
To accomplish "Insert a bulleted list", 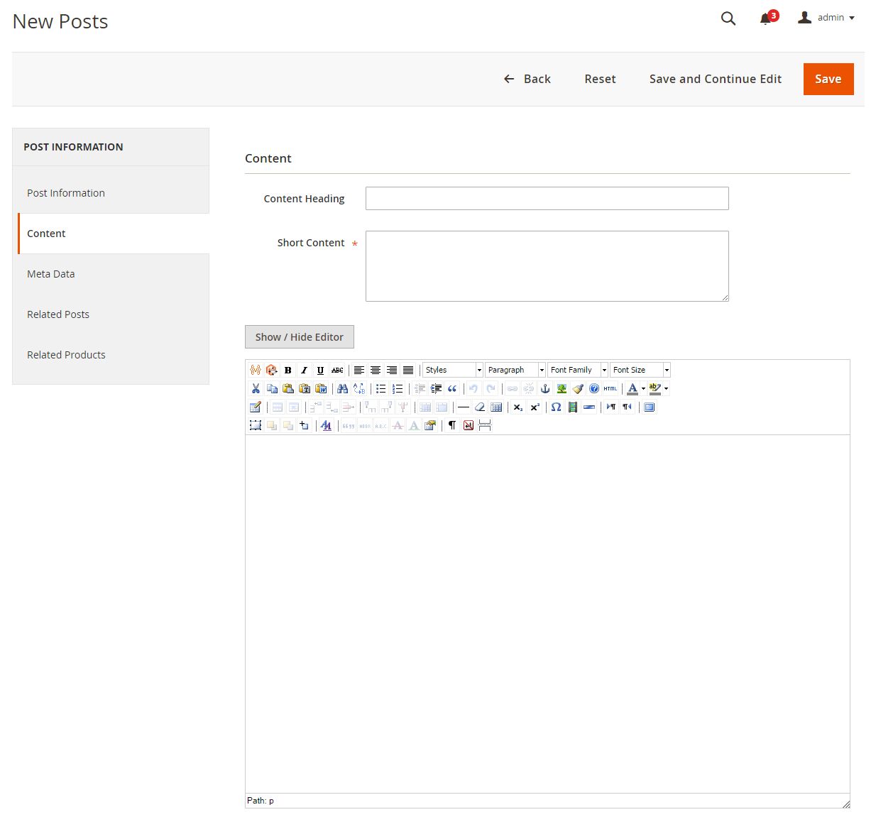I will (381, 388).
